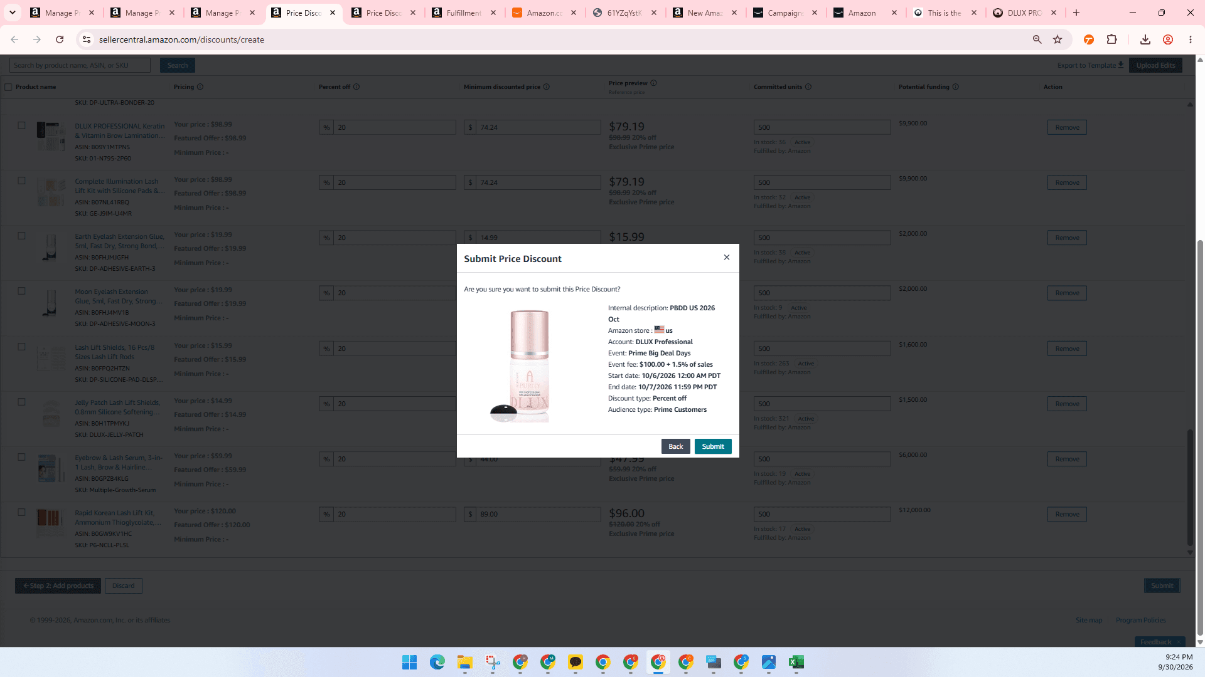Check the Rapid Korean Lash Lift checkbox

pos(21,512)
